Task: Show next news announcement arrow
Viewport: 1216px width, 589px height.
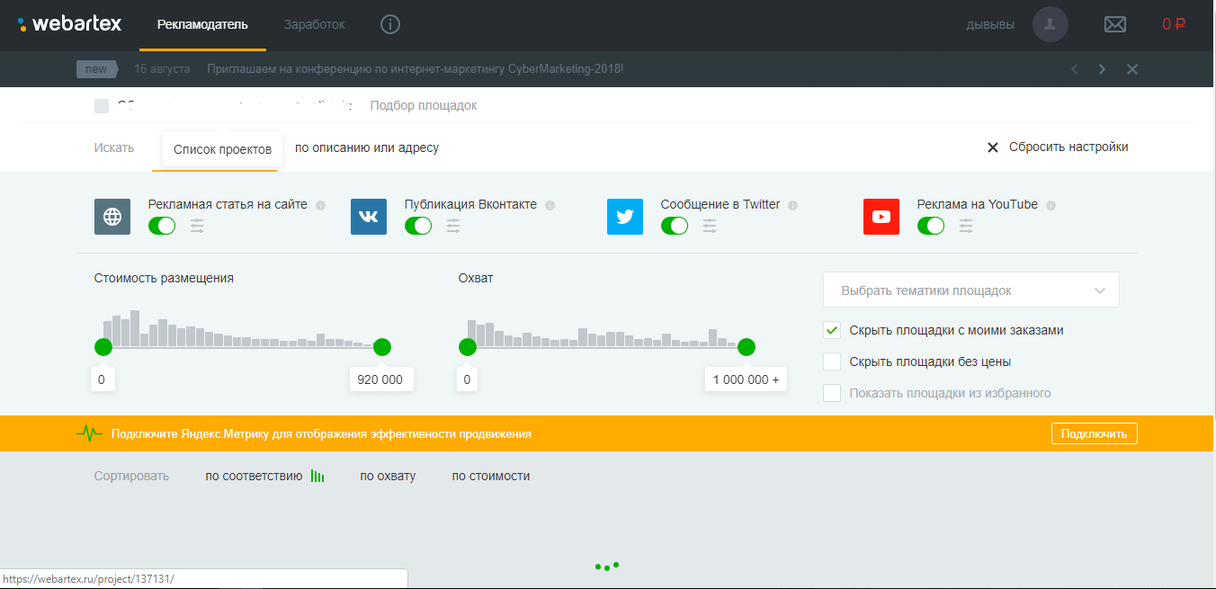Action: point(1102,69)
